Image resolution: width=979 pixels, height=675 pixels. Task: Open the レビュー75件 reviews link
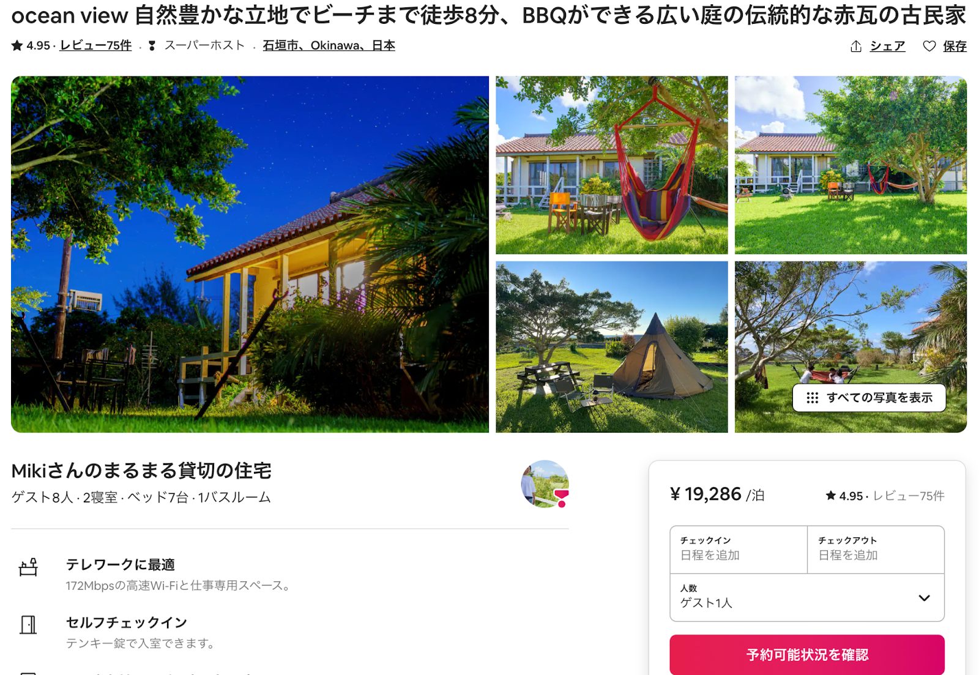[95, 45]
